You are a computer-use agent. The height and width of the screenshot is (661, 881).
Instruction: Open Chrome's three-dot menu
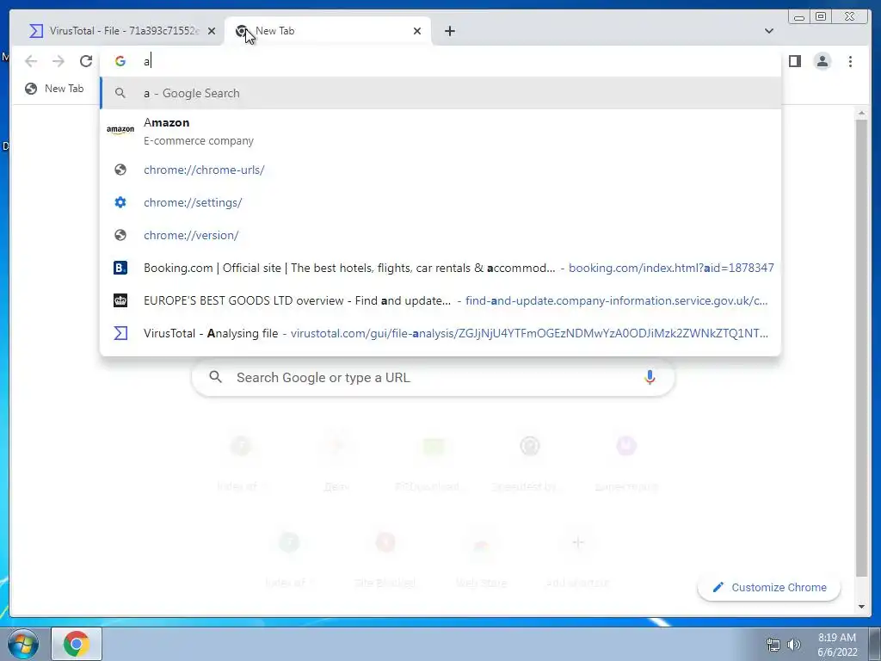(850, 61)
